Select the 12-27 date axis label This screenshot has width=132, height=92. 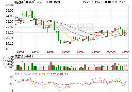coord(51,52)
